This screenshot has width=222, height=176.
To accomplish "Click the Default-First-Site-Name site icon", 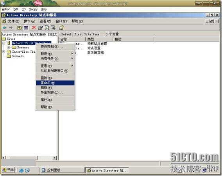I will click(x=9, y=43).
